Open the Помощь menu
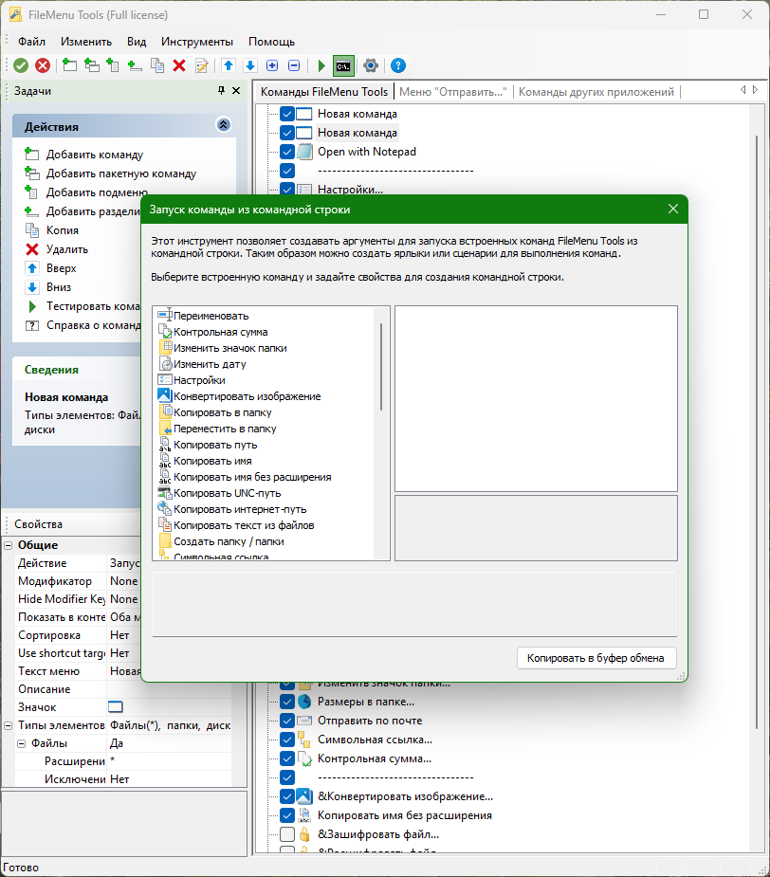Screen dimensions: 770x877 tap(271, 42)
